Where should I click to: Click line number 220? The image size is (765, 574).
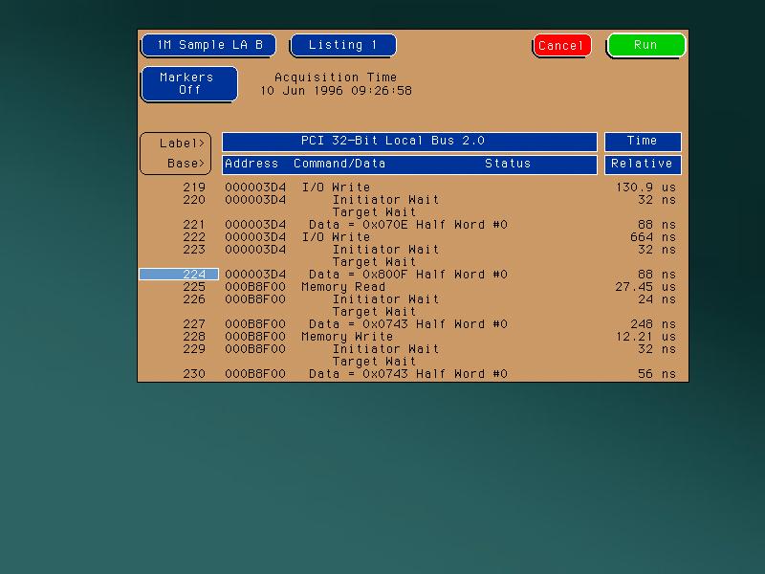point(194,200)
